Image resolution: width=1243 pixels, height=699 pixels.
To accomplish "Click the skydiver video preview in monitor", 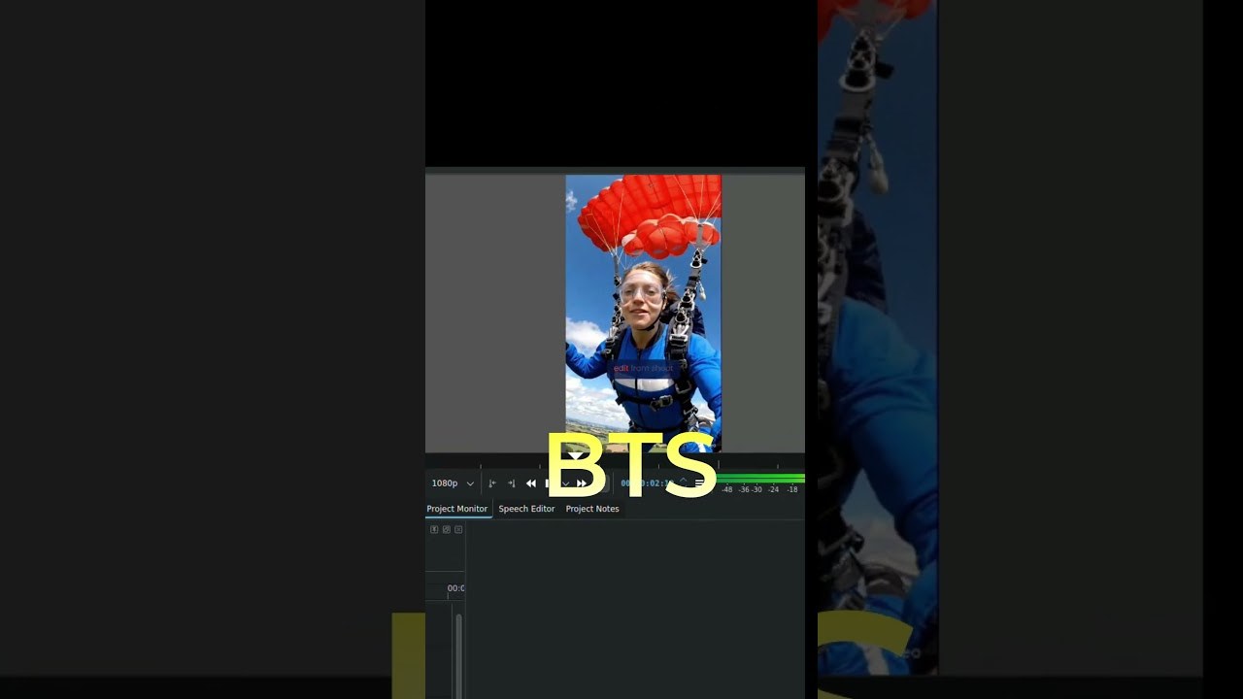I will pyautogui.click(x=643, y=313).
